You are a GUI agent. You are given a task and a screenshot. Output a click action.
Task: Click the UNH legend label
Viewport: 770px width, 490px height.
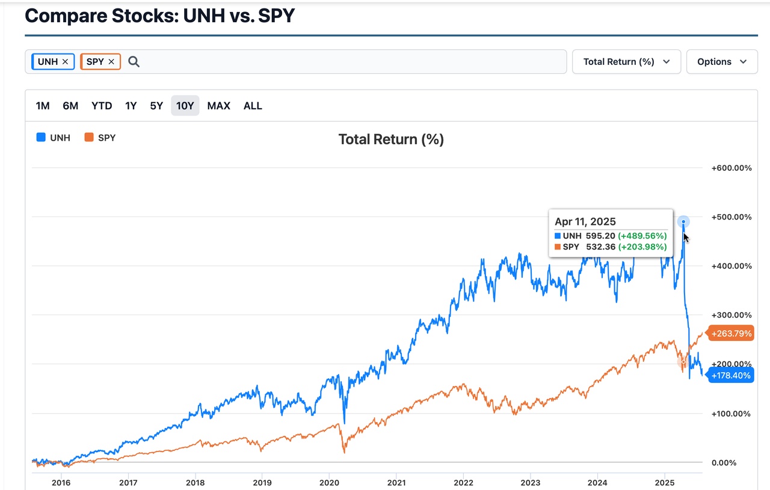click(60, 138)
